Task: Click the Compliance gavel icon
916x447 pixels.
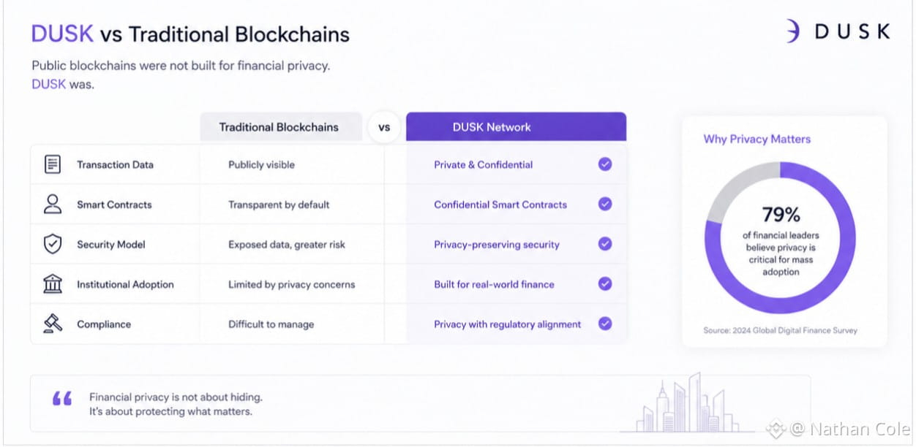Action: pos(53,324)
